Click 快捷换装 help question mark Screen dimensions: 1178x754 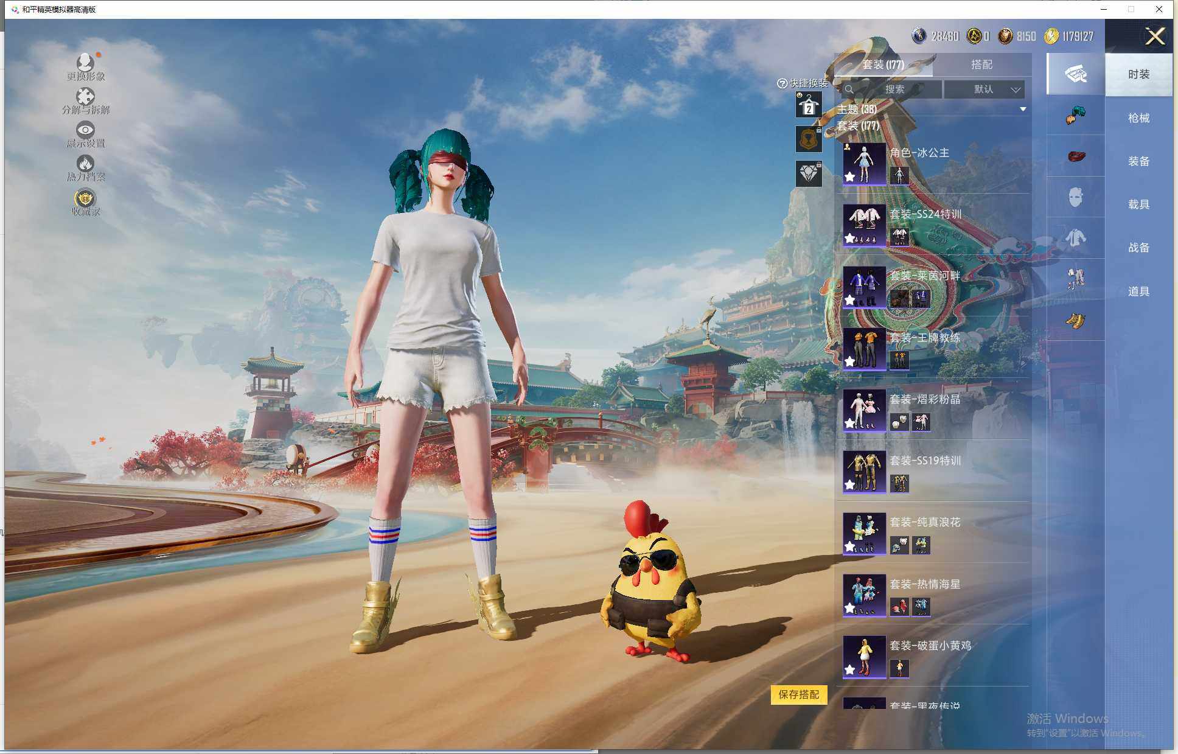pos(782,83)
